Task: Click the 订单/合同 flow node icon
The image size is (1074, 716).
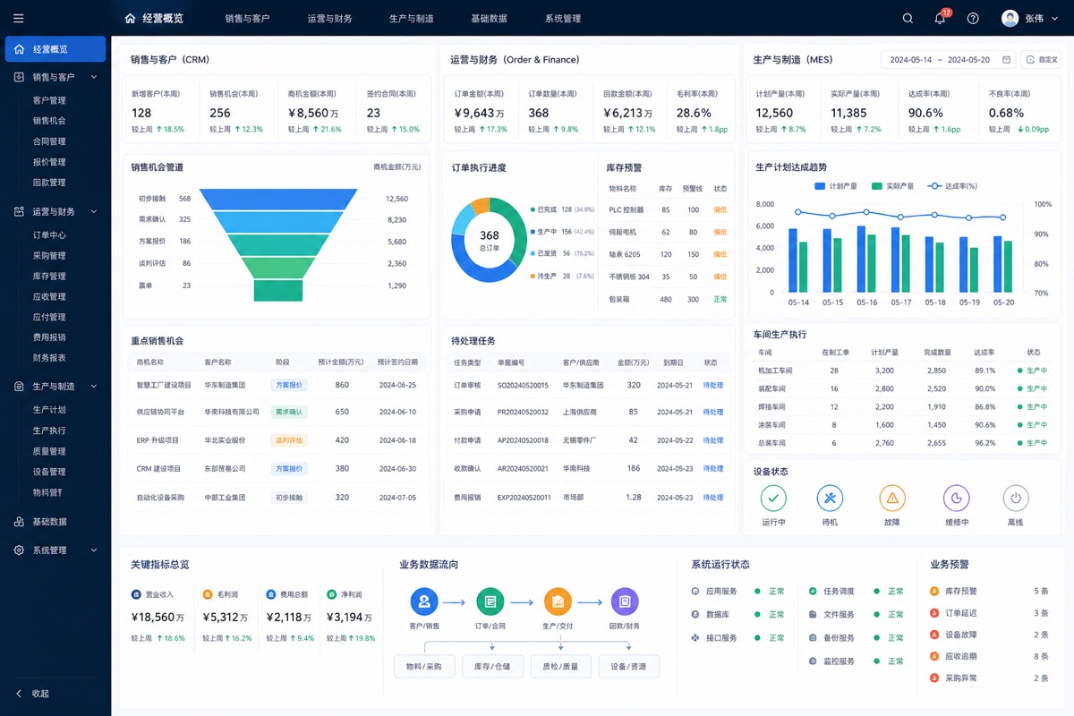Action: point(490,601)
